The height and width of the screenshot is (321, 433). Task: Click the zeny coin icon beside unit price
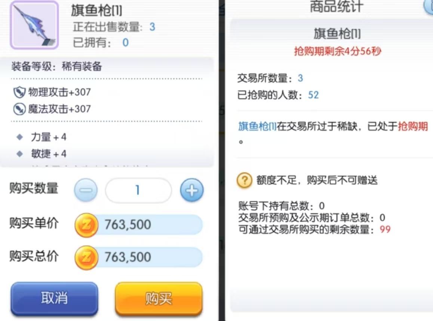click(86, 225)
